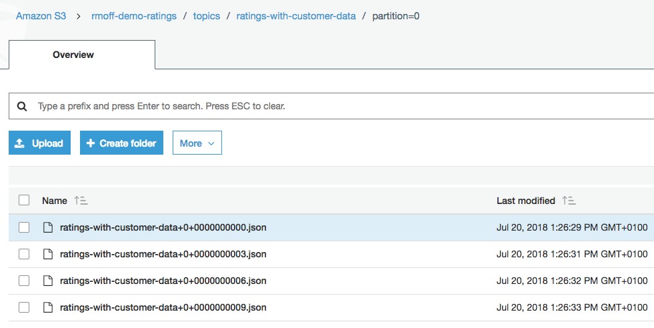Toggle the select-all checkbox in header
This screenshot has width=654, height=328.
(x=24, y=200)
